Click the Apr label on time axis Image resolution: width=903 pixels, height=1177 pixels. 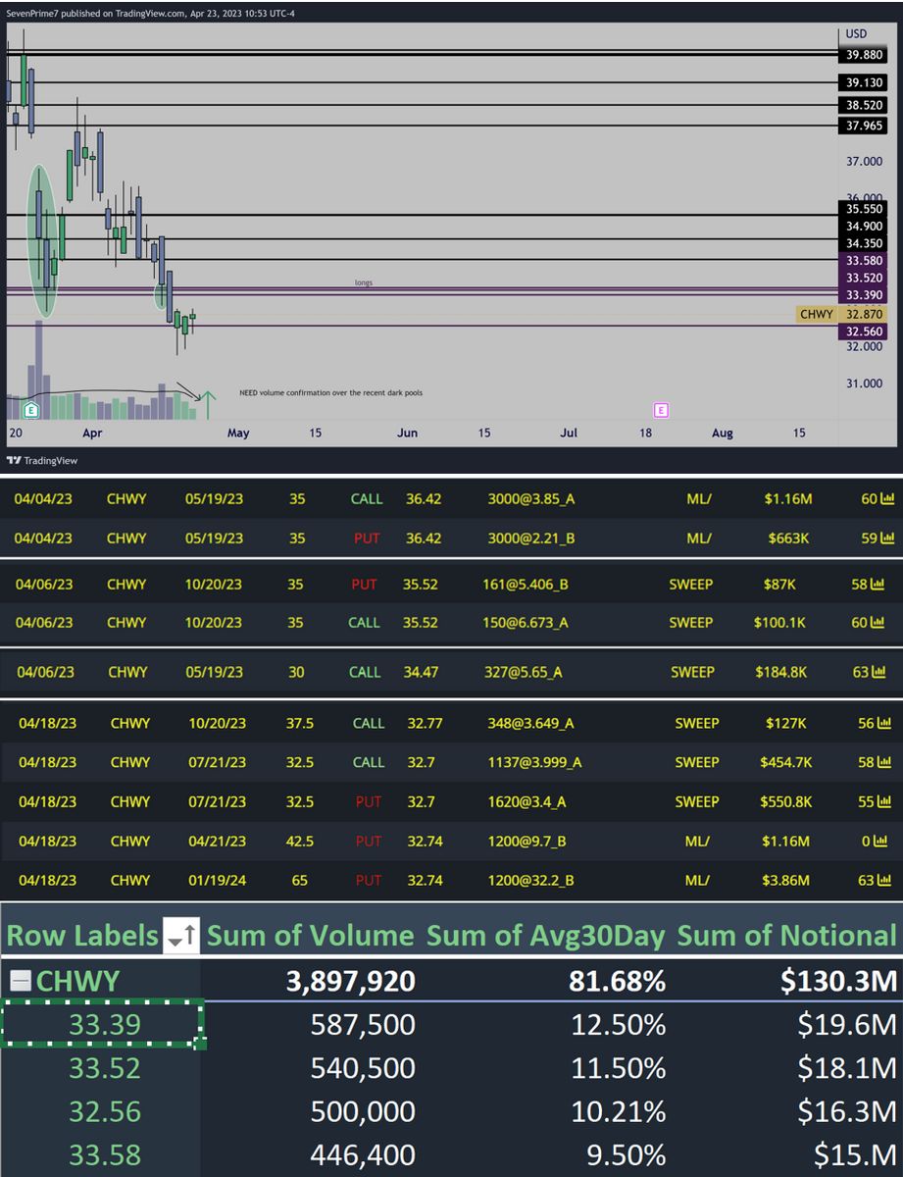pos(92,433)
